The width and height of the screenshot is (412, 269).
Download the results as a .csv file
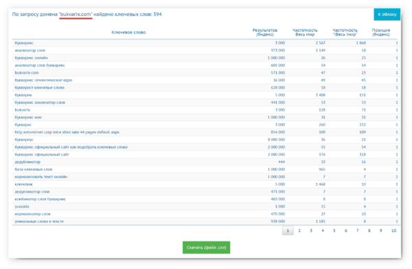pos(206,248)
